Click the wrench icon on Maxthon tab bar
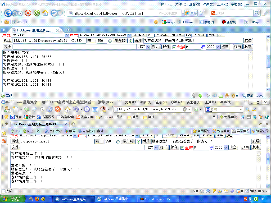Screen dimensions: 271x203 pos(260,124)
